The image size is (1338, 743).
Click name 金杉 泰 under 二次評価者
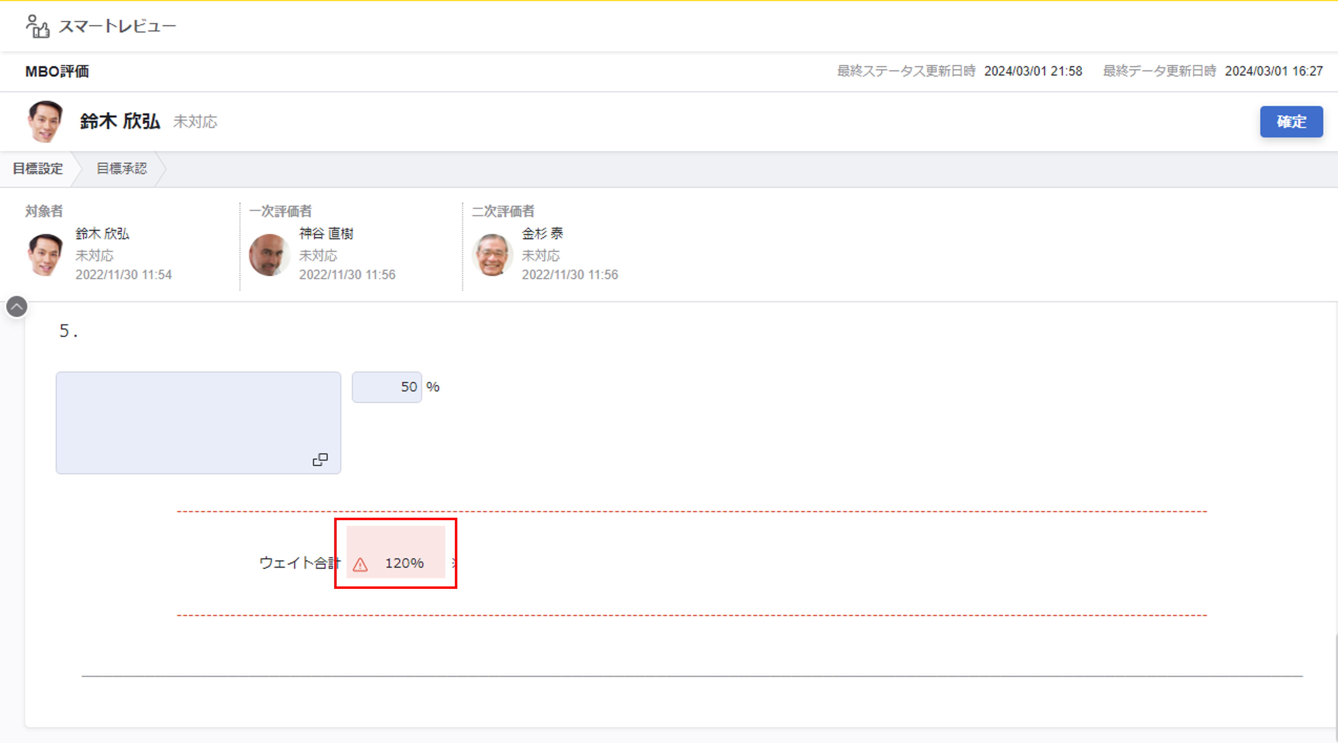click(x=542, y=234)
